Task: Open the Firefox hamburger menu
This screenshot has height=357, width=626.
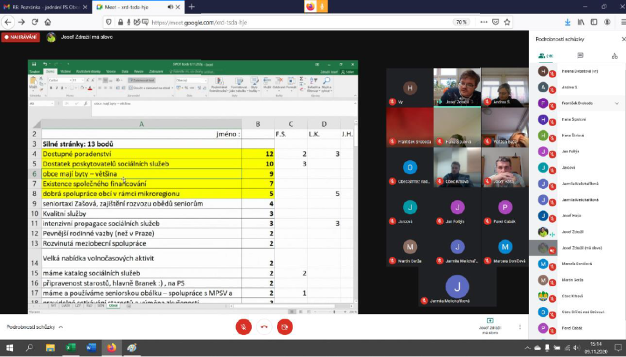Action: [623, 23]
